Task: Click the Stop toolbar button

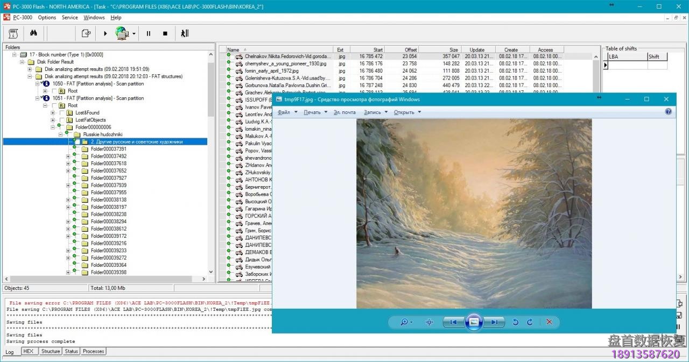Action: (165, 33)
